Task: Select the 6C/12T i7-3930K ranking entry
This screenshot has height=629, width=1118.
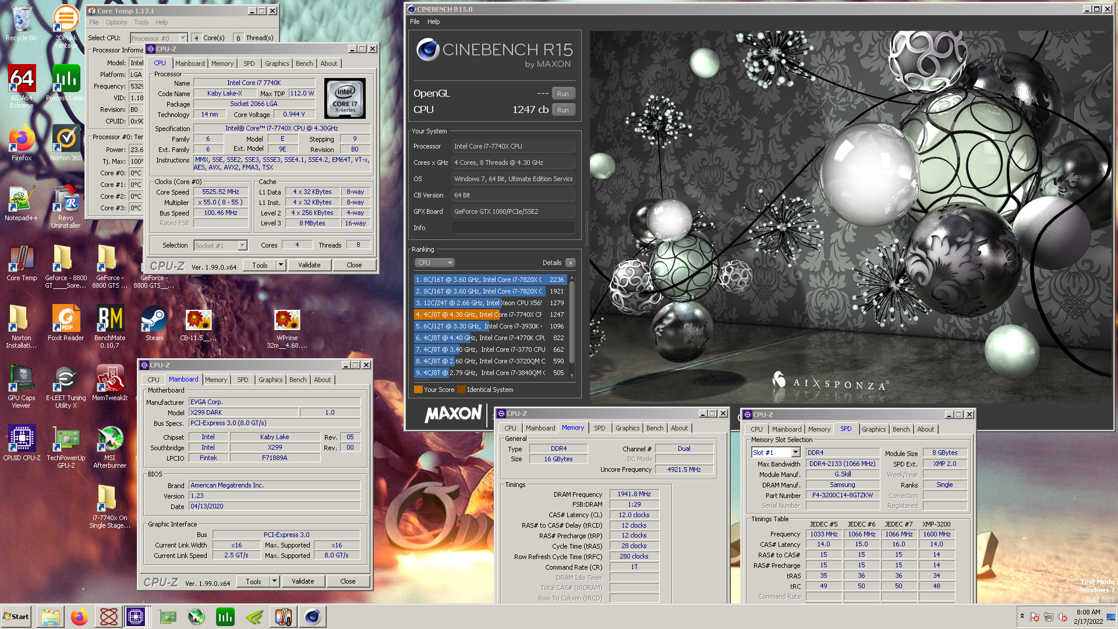Action: pyautogui.click(x=490, y=326)
